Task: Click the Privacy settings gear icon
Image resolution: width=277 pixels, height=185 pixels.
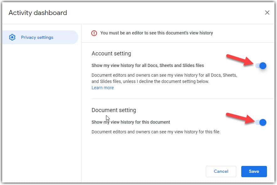Action: (12, 37)
